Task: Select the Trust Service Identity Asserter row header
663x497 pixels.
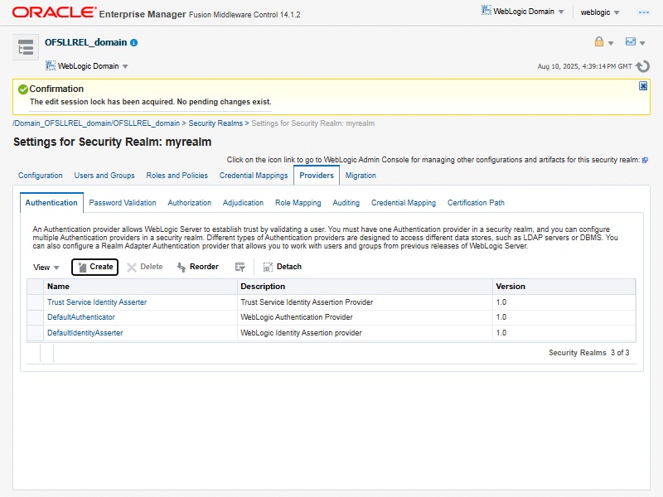Action: tap(35, 302)
